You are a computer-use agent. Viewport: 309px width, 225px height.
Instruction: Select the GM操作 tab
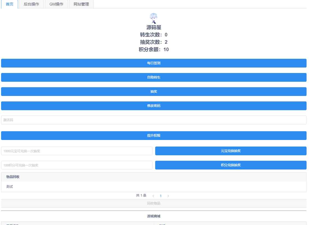click(56, 4)
